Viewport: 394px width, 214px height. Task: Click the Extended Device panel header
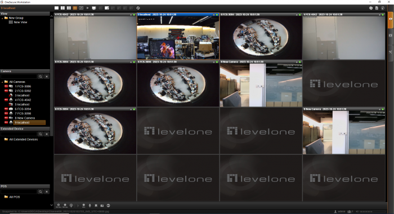point(25,129)
